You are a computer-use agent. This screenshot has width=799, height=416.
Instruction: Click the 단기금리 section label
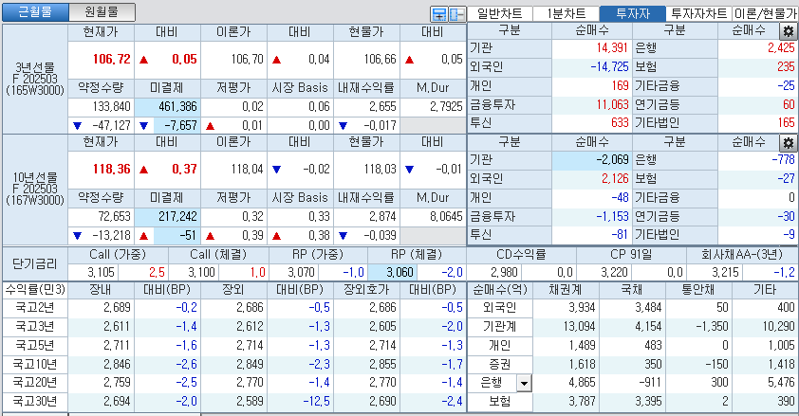pos(35,264)
